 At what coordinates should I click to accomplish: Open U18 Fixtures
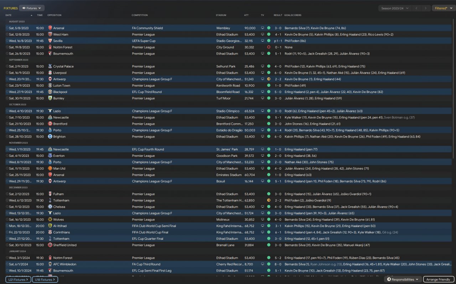pos(45,280)
